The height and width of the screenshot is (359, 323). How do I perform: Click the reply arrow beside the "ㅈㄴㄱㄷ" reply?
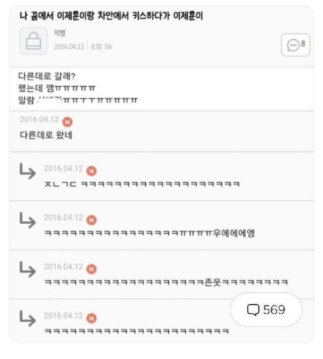27,173
